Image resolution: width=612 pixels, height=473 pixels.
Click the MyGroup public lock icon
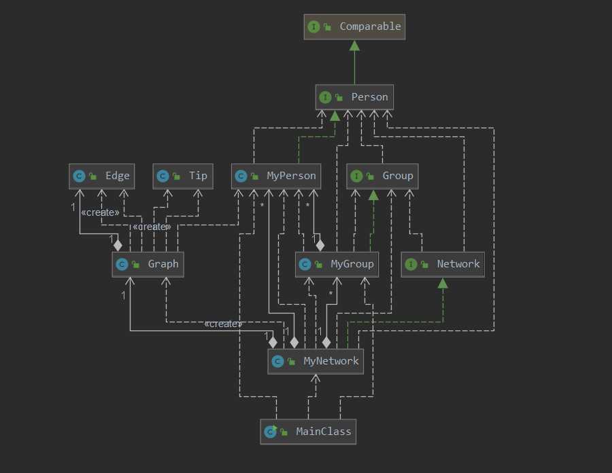click(x=318, y=264)
